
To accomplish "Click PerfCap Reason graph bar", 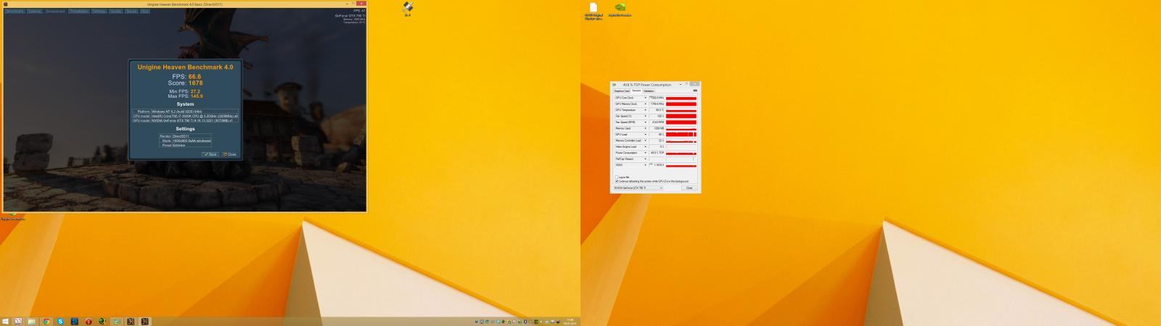I will [681, 159].
